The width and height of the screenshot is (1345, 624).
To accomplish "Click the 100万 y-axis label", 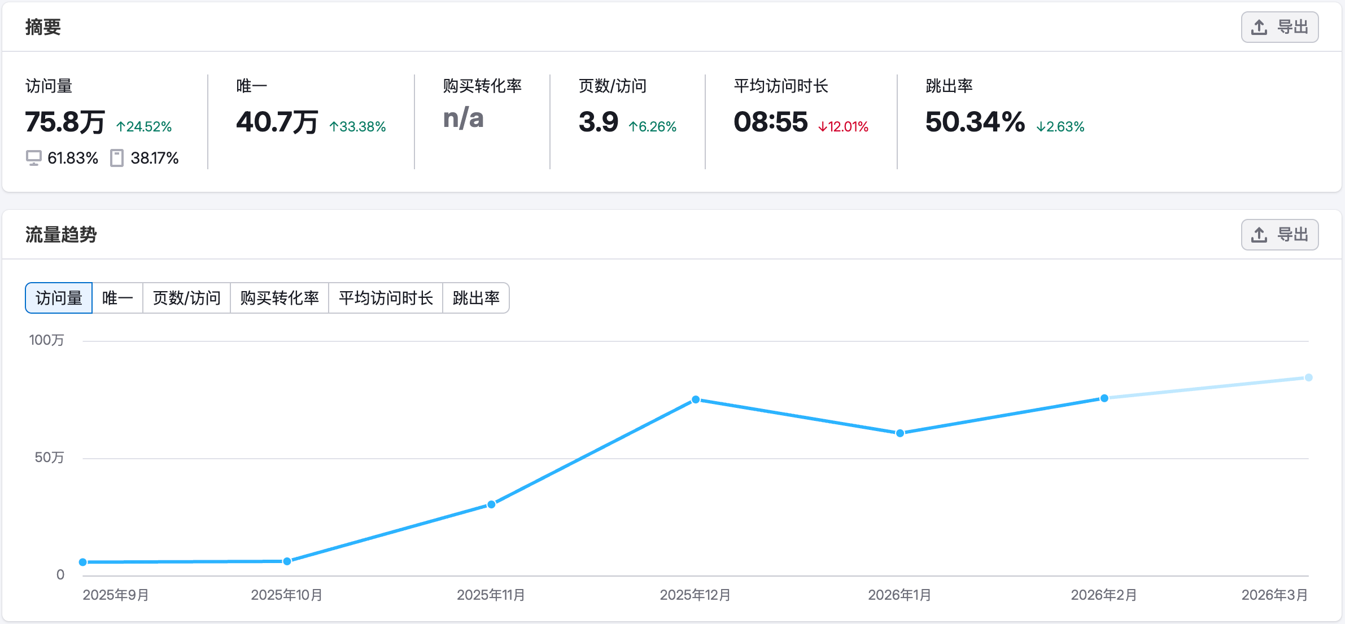I will coord(47,340).
